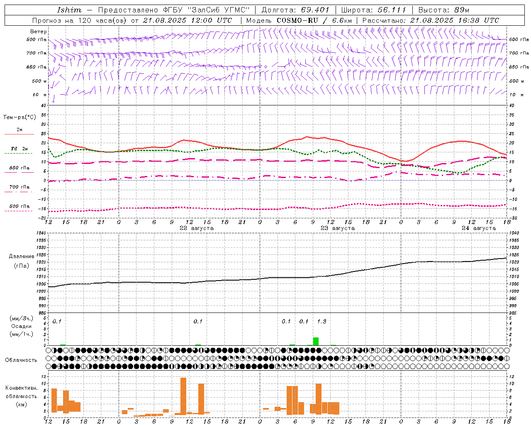The width and height of the screenshot is (531, 425).
Task: Click the "Конвективн." convective cloud label
Action: point(22,388)
